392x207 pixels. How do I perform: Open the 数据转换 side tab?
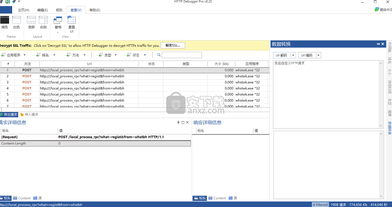point(390,128)
